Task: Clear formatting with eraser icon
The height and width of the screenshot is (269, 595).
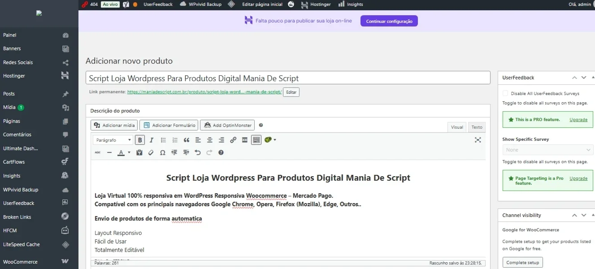Action: point(151,152)
